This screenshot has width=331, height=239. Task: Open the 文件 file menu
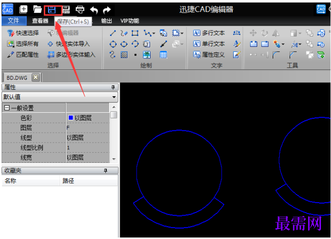pos(13,21)
